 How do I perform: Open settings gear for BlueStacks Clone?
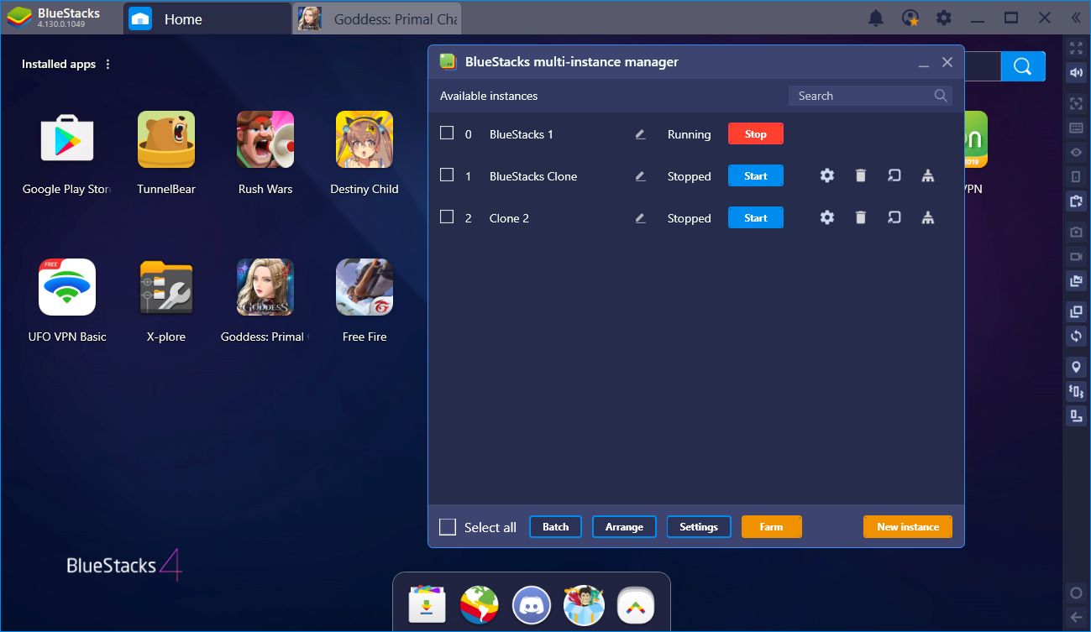click(x=827, y=175)
